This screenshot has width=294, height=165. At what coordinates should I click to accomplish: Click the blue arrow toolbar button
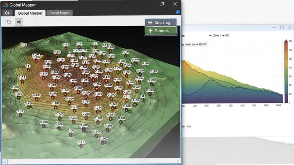(x=19, y=22)
